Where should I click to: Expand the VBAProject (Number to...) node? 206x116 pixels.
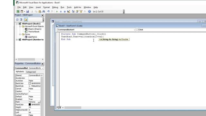click(x=17, y=40)
